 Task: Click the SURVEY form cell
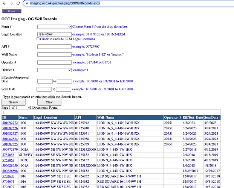[x=26, y=155]
